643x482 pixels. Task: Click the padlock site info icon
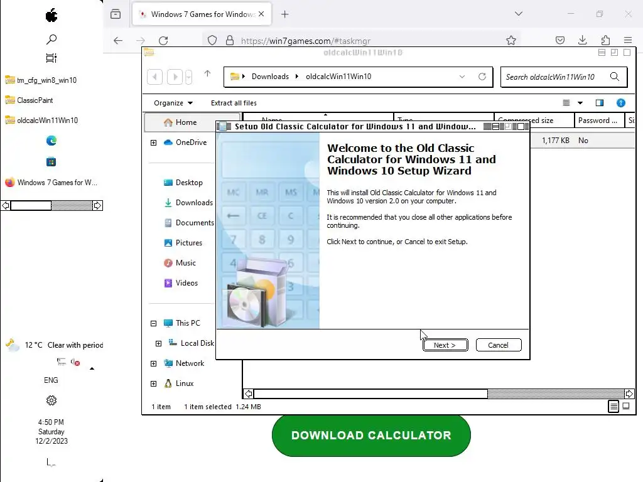230,41
